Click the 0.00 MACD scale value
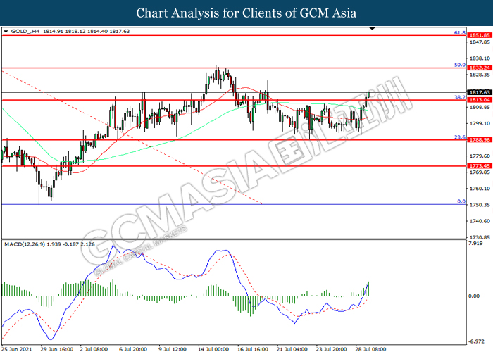Viewport: 493px width, 352px height. [474, 296]
